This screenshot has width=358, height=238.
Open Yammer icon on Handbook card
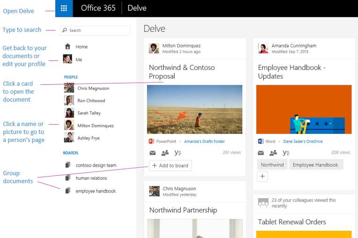tap(286, 153)
